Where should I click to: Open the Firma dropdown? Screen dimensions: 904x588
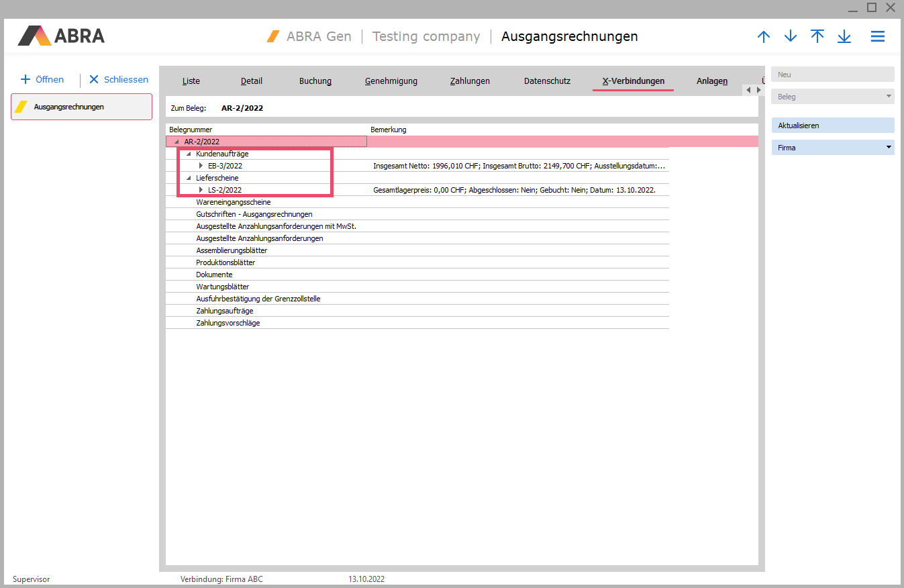click(x=833, y=148)
